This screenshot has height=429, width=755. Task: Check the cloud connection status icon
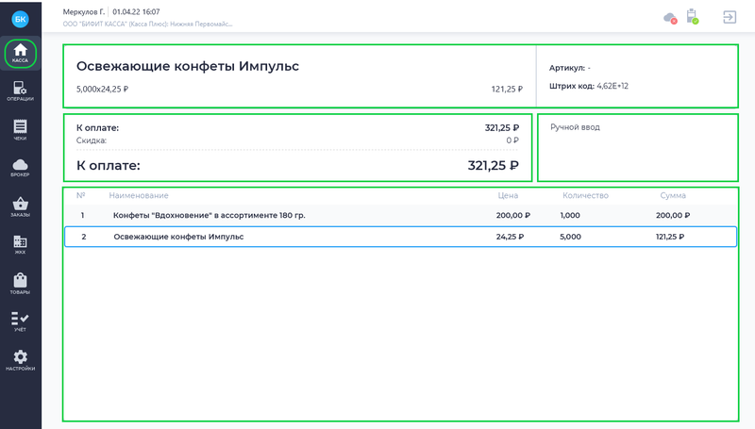pyautogui.click(x=670, y=17)
